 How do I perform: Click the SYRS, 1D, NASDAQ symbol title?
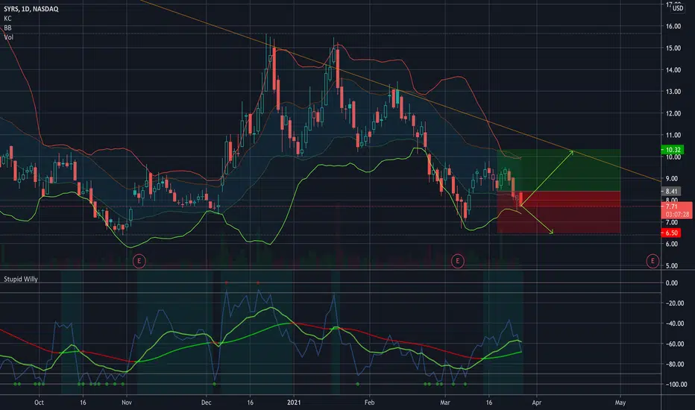click(x=31, y=9)
